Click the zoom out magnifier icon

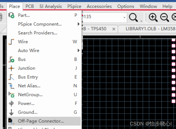[x=164, y=17]
